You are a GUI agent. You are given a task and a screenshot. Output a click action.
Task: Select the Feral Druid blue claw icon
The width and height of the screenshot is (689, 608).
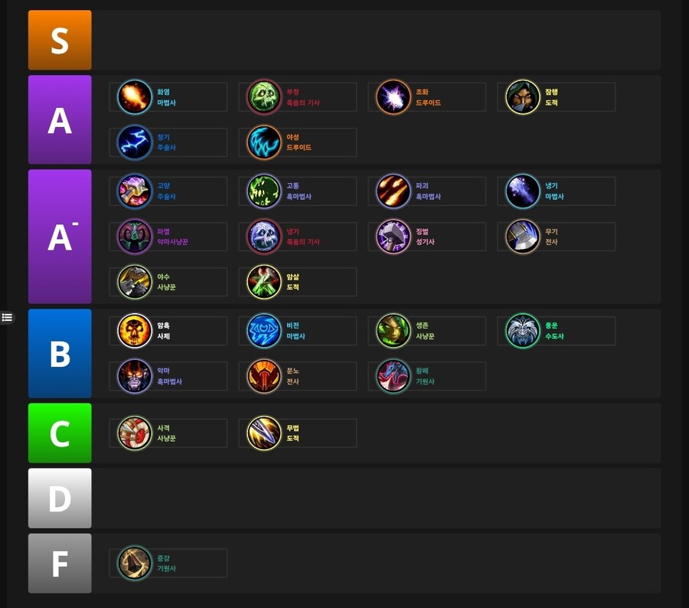[263, 142]
